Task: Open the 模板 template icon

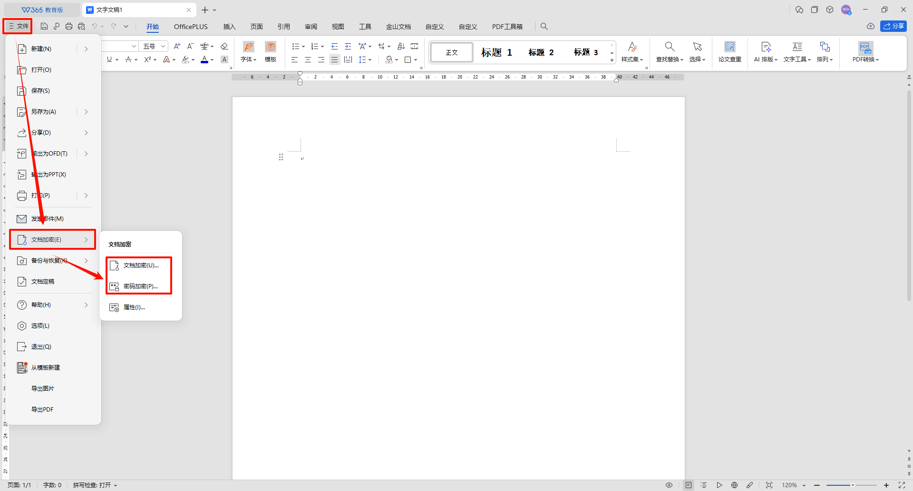Action: (x=271, y=47)
